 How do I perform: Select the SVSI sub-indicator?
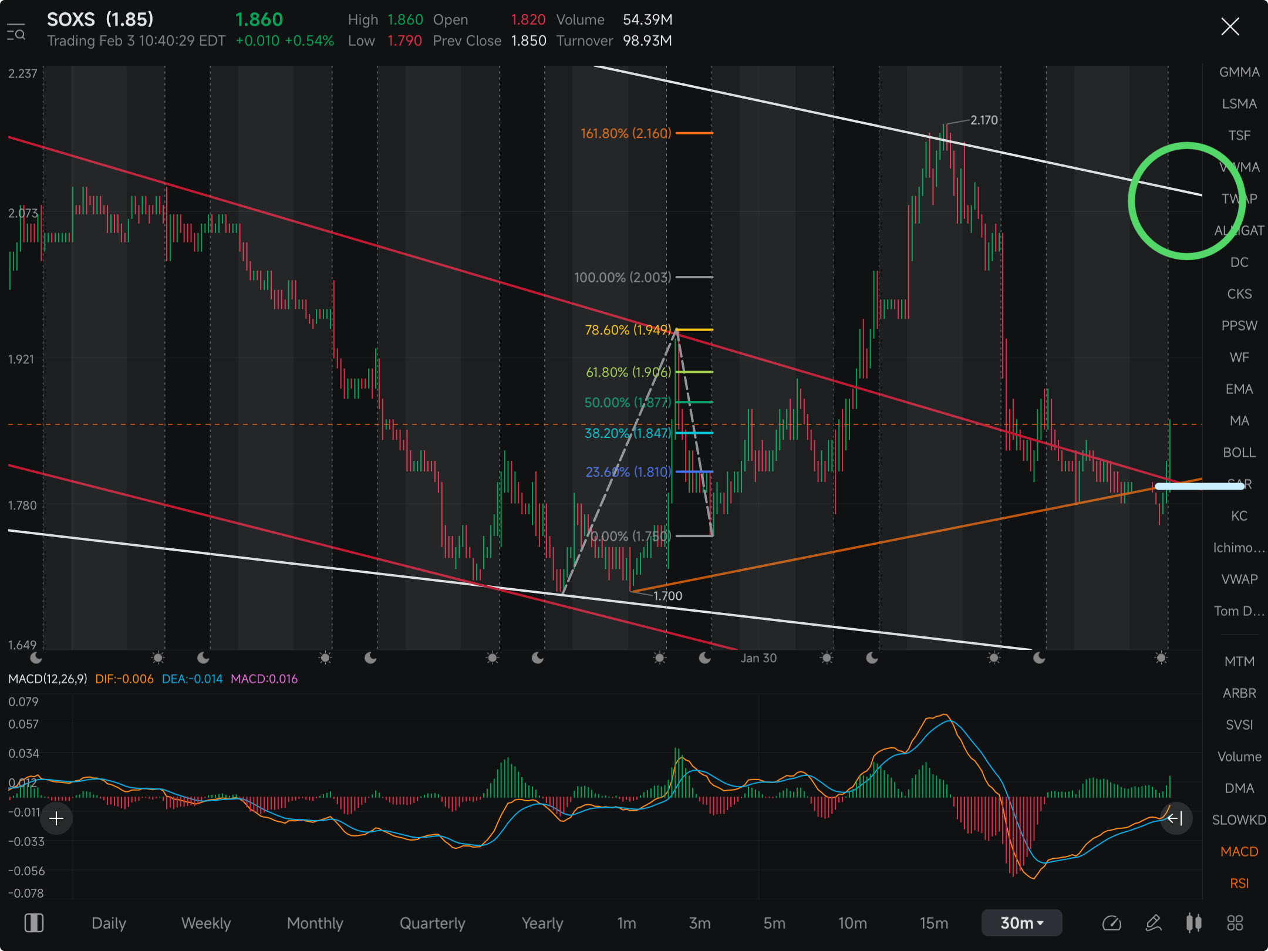coord(1239,725)
